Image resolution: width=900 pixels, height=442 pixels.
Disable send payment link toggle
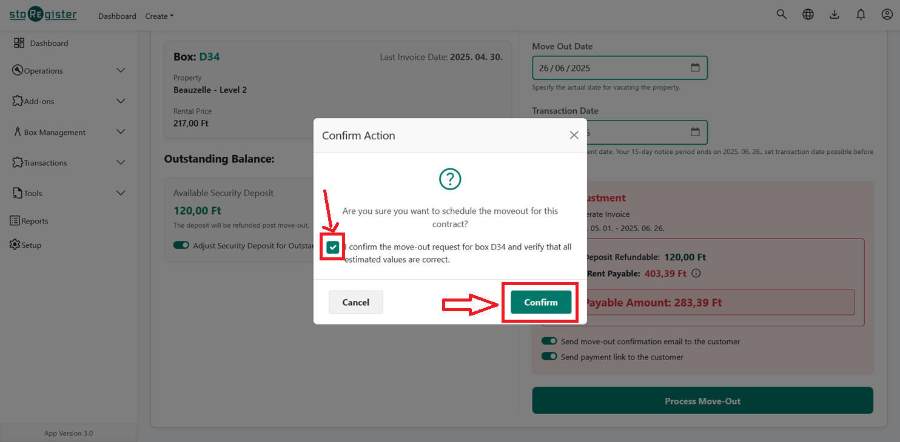tap(549, 357)
